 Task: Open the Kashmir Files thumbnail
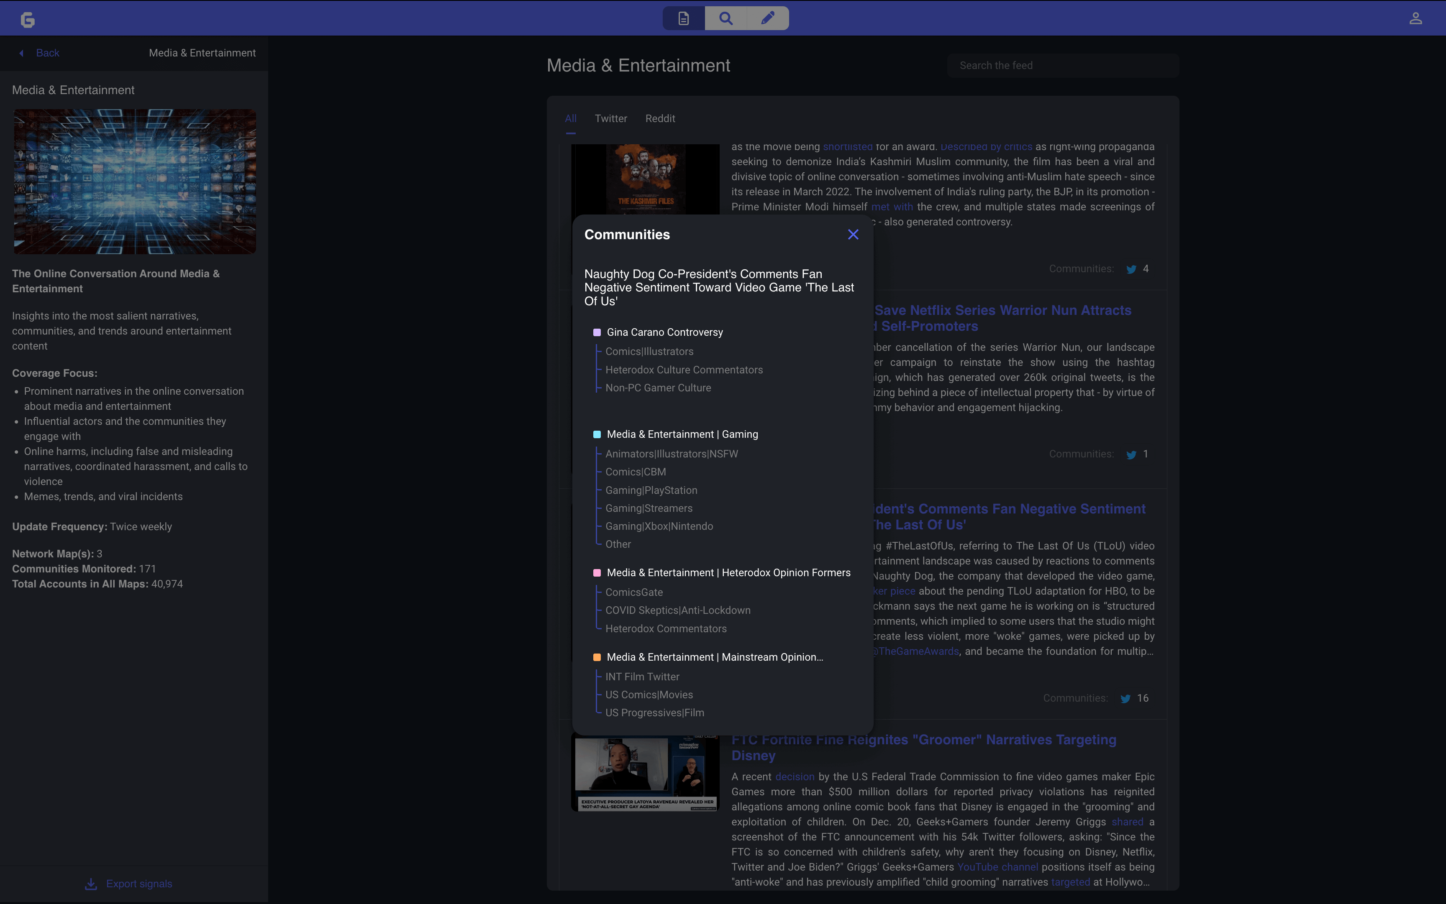(646, 179)
